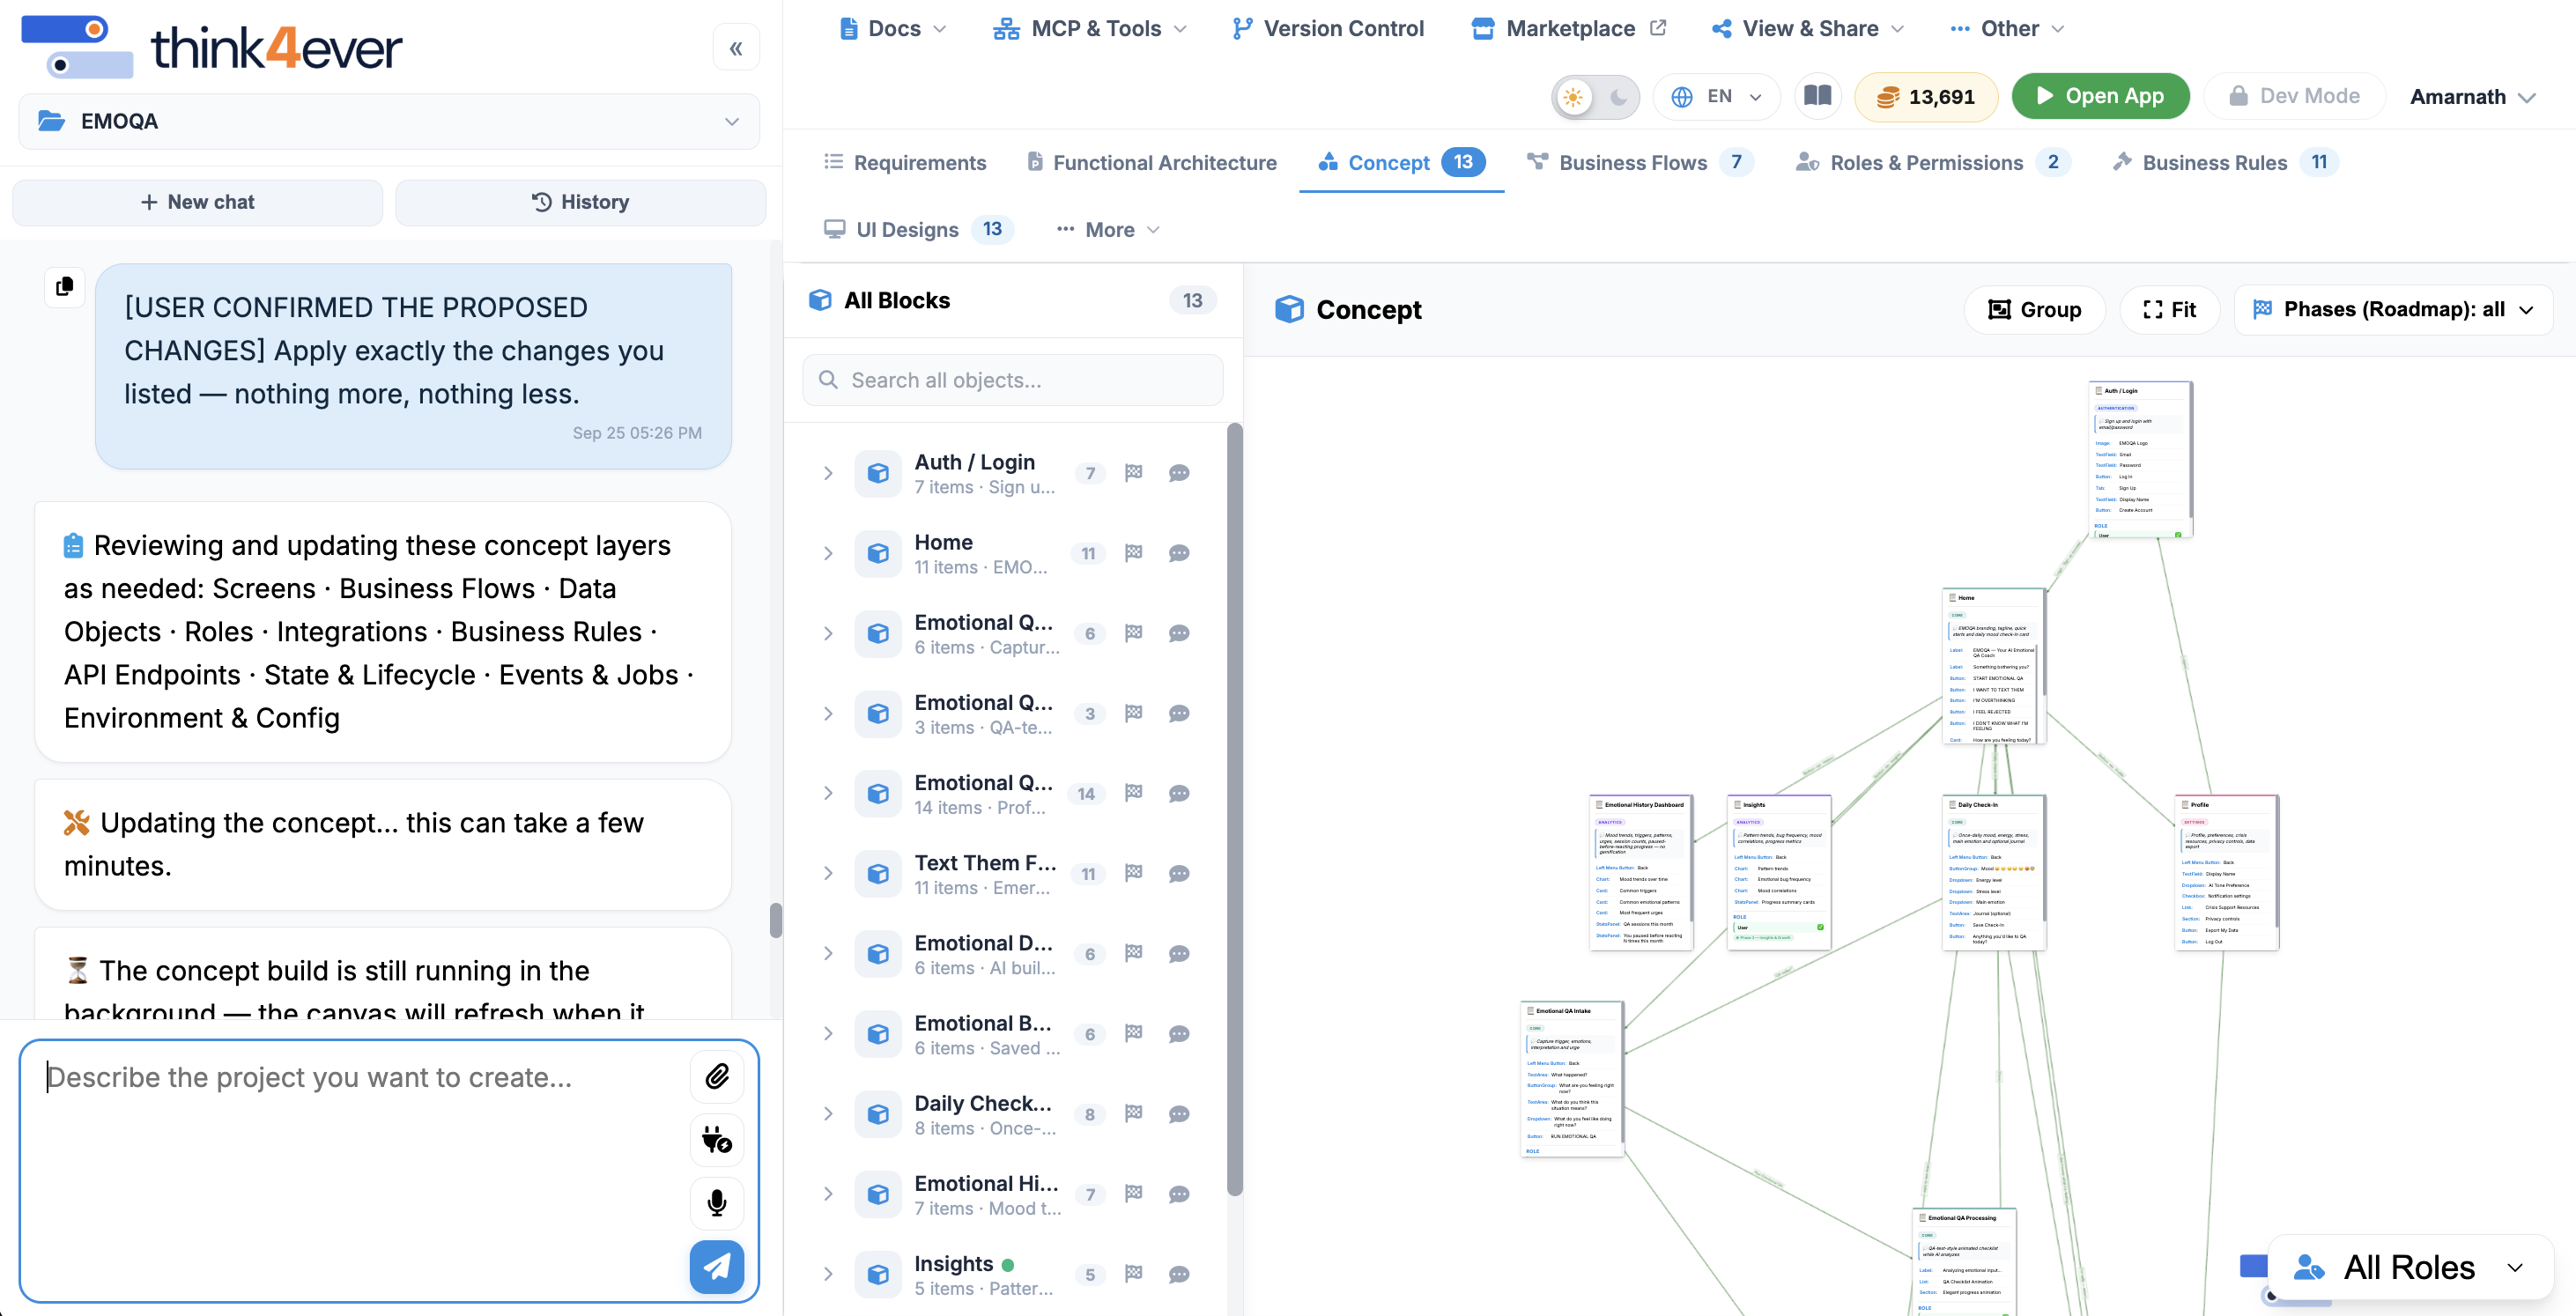Screen dimensions: 2576x1316
Task: Expand the Home block row
Action: 828,553
